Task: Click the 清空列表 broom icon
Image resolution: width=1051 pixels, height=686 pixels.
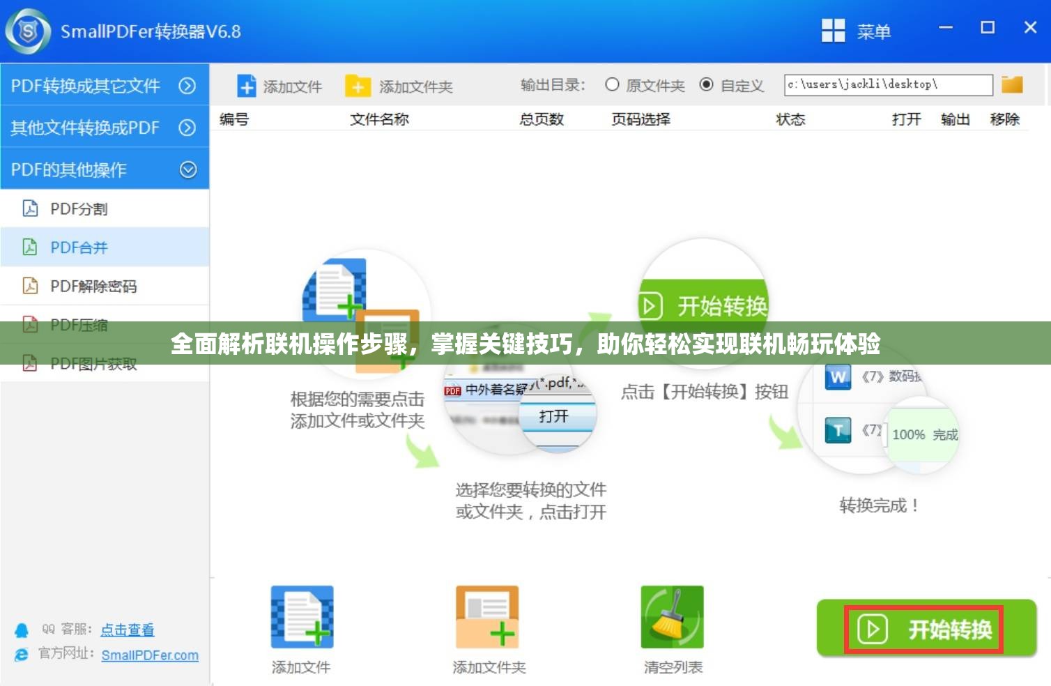Action: 671,616
